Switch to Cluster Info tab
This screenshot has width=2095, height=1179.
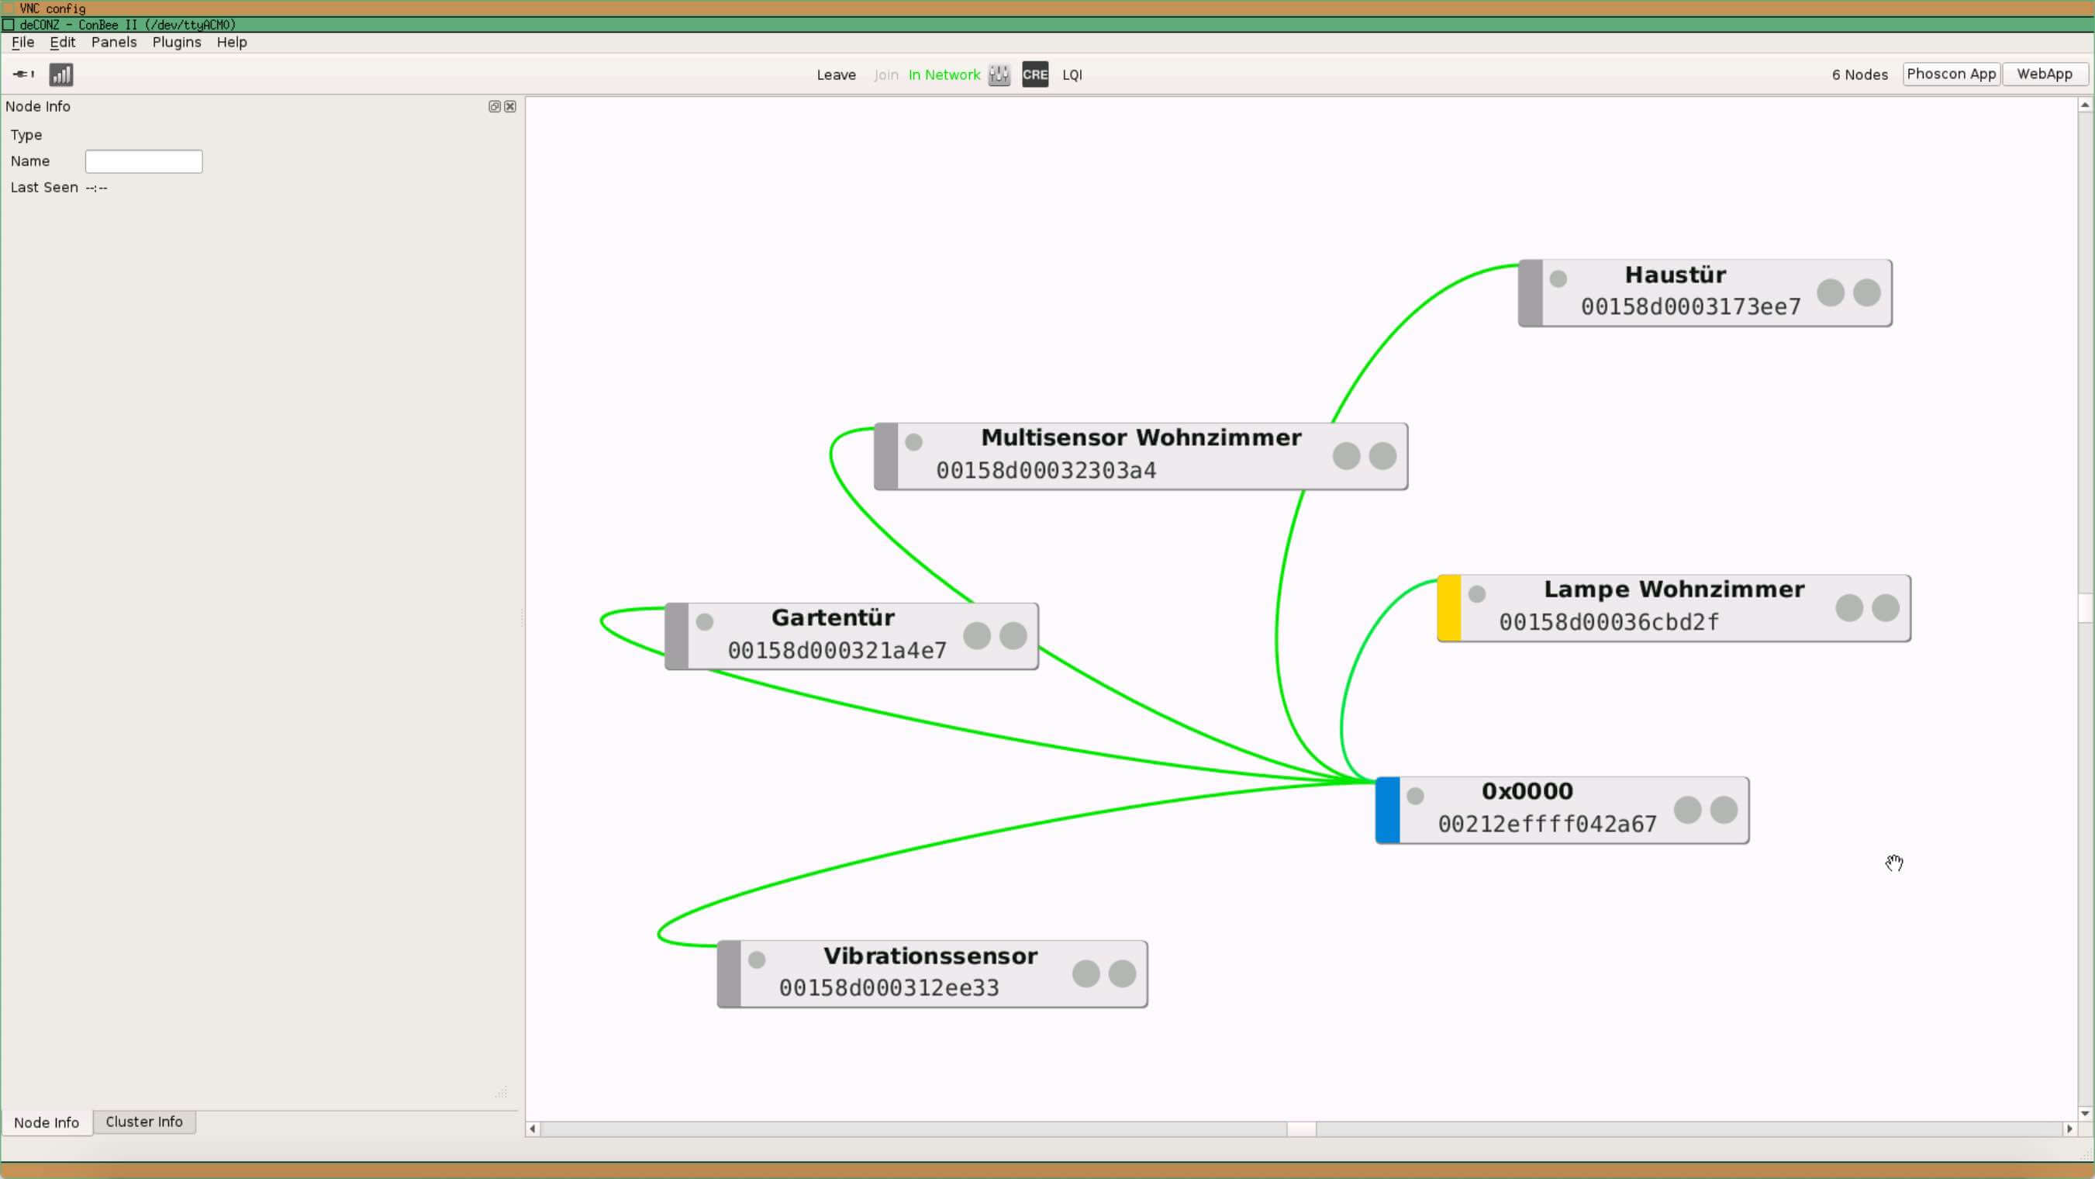tap(144, 1122)
